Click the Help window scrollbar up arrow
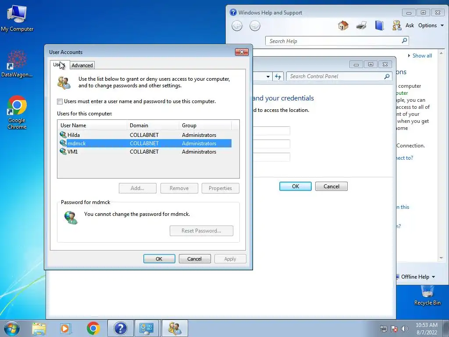The width and height of the screenshot is (449, 337). tap(441, 53)
